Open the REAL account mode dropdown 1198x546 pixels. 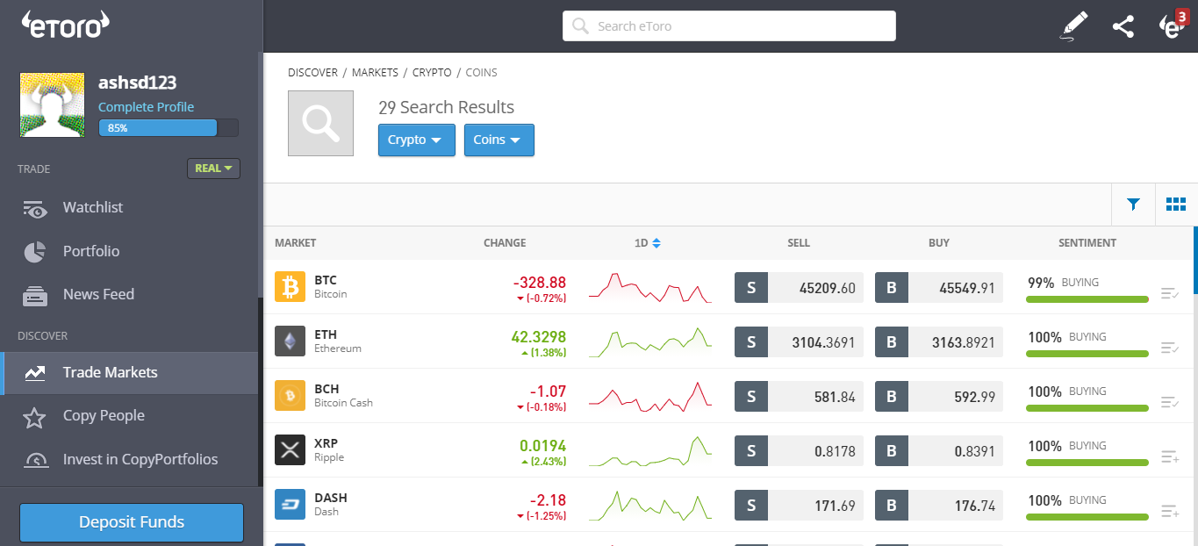(x=213, y=168)
